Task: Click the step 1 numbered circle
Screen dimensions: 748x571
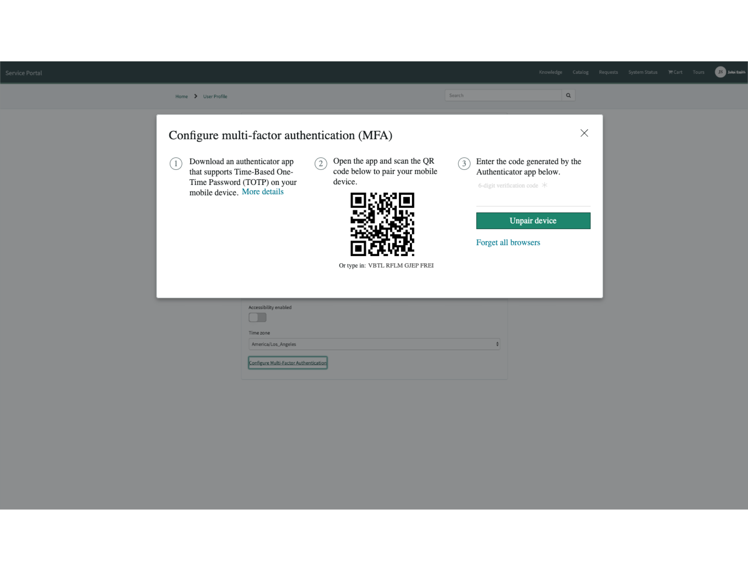Action: (176, 164)
